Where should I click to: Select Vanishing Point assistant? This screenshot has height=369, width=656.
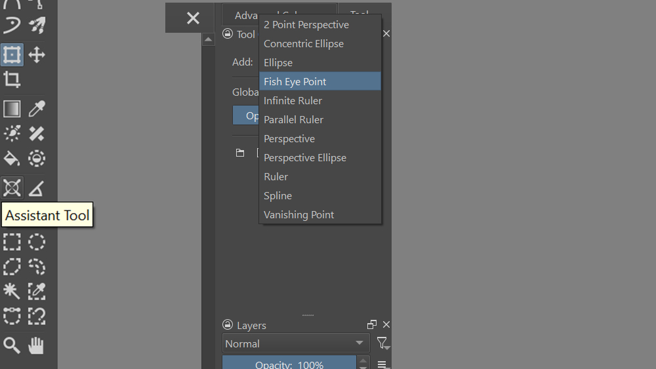click(320, 215)
